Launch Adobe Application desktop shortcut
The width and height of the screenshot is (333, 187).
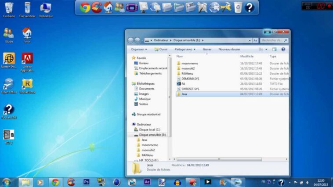[x=27, y=58]
